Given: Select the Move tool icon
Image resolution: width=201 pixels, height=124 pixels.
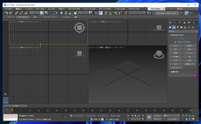Looking at the screenshot, I should pyautogui.click(x=61, y=13).
